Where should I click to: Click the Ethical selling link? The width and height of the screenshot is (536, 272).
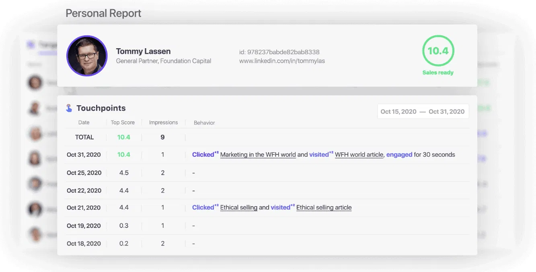pos(239,208)
